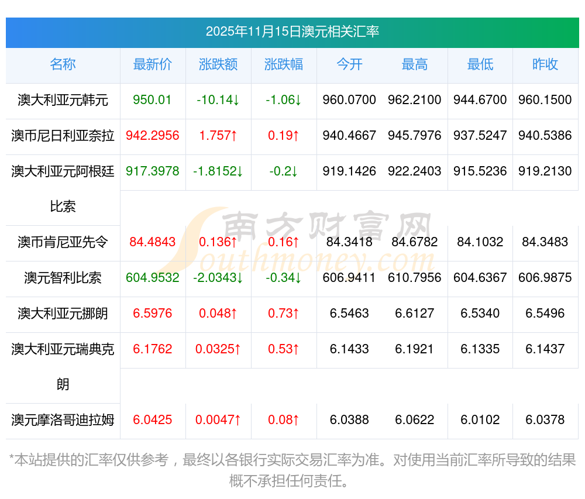Viewport: 585px width, 499px height.
Task: Click the latest price 942.2956
Action: [x=152, y=136]
